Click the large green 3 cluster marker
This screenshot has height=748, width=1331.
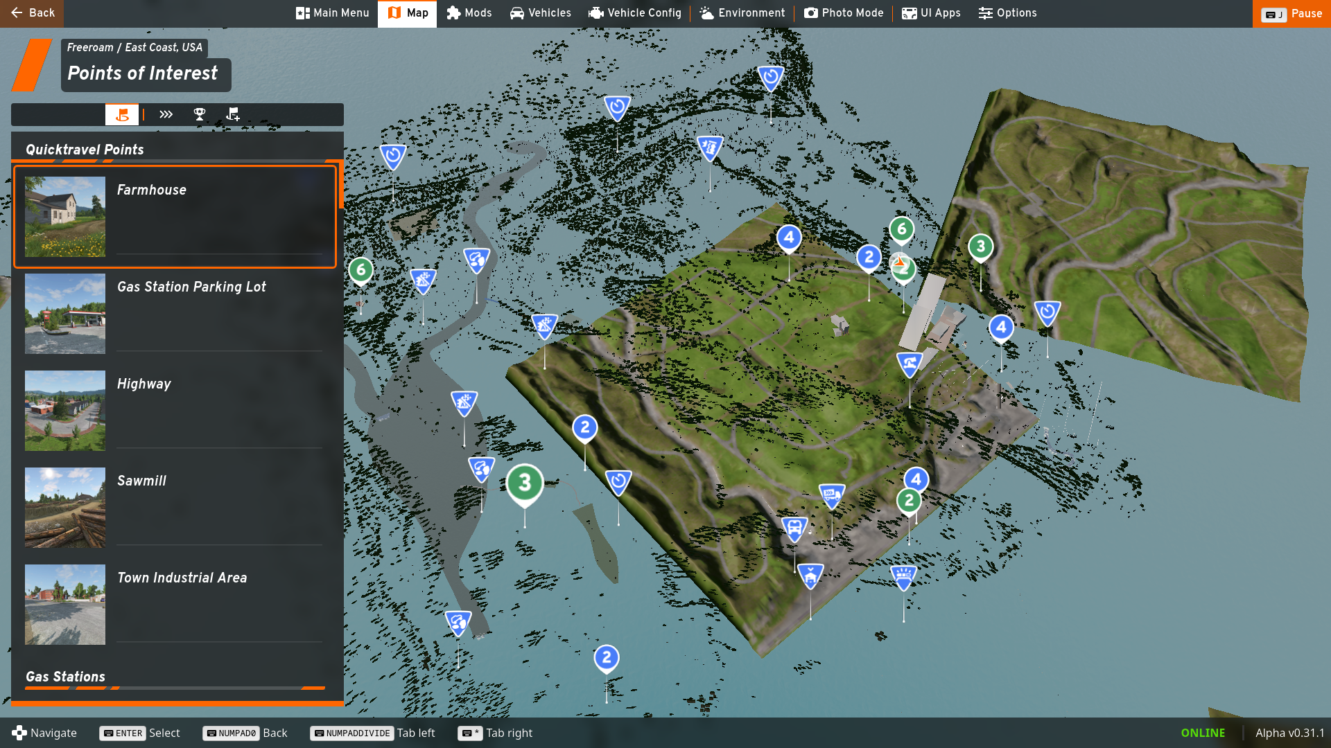525,483
